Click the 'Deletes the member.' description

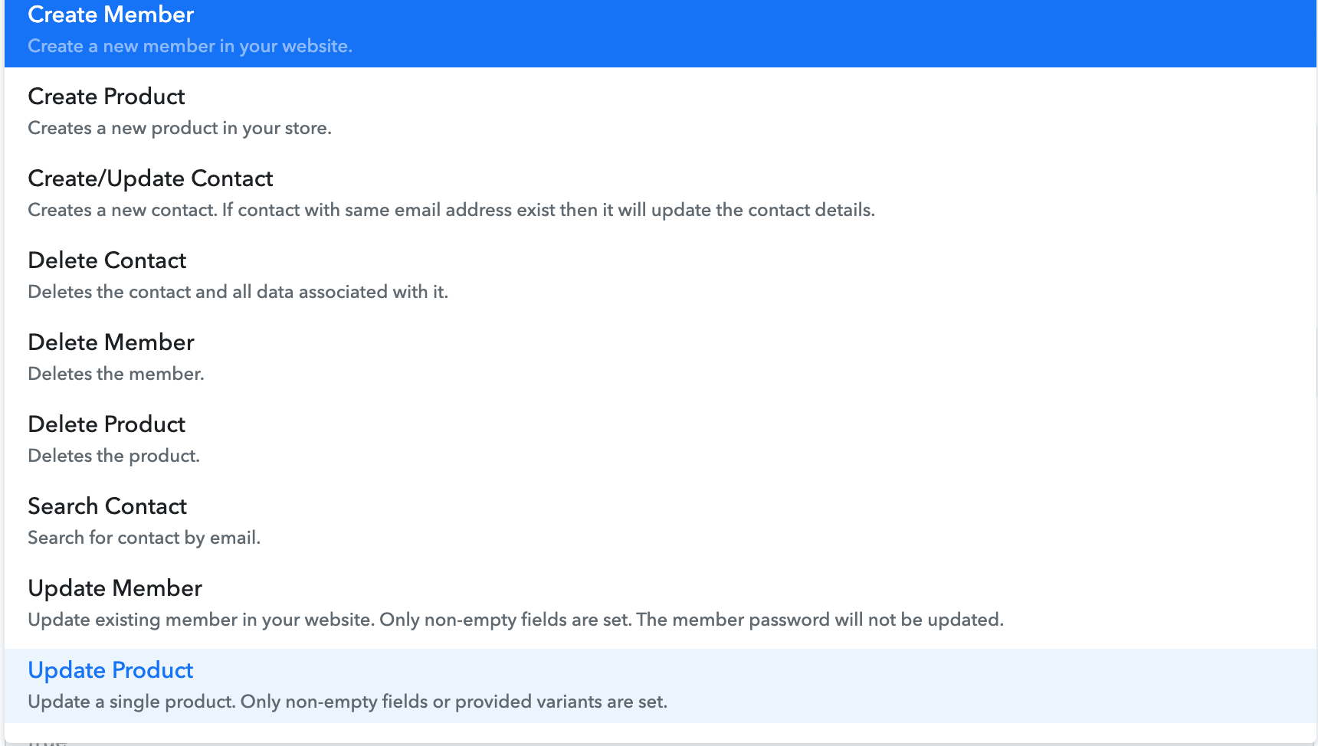pyautogui.click(x=116, y=374)
